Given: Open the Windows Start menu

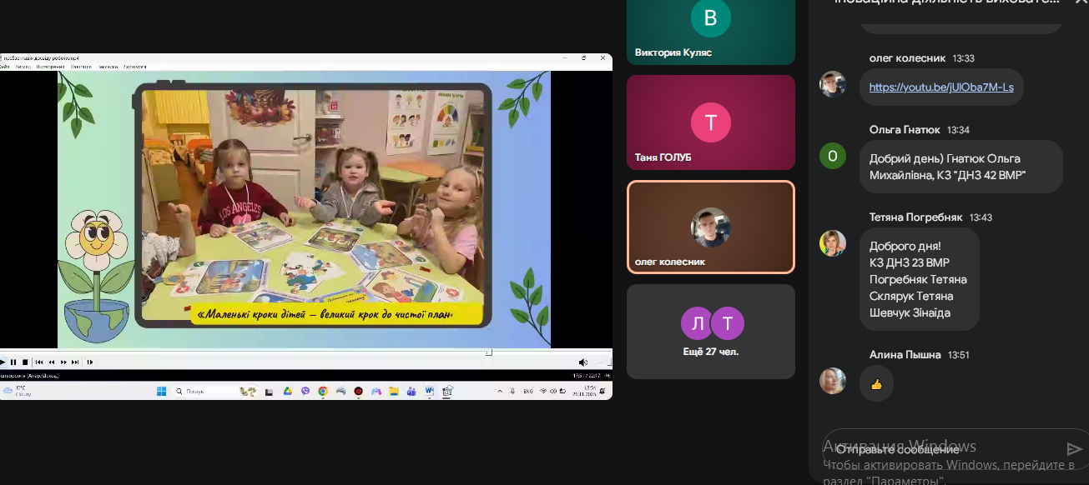Looking at the screenshot, I should [x=161, y=391].
